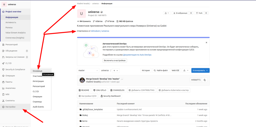Click Настройка CI/CD button
This screenshot has height=127, width=256.
click(x=88, y=96)
